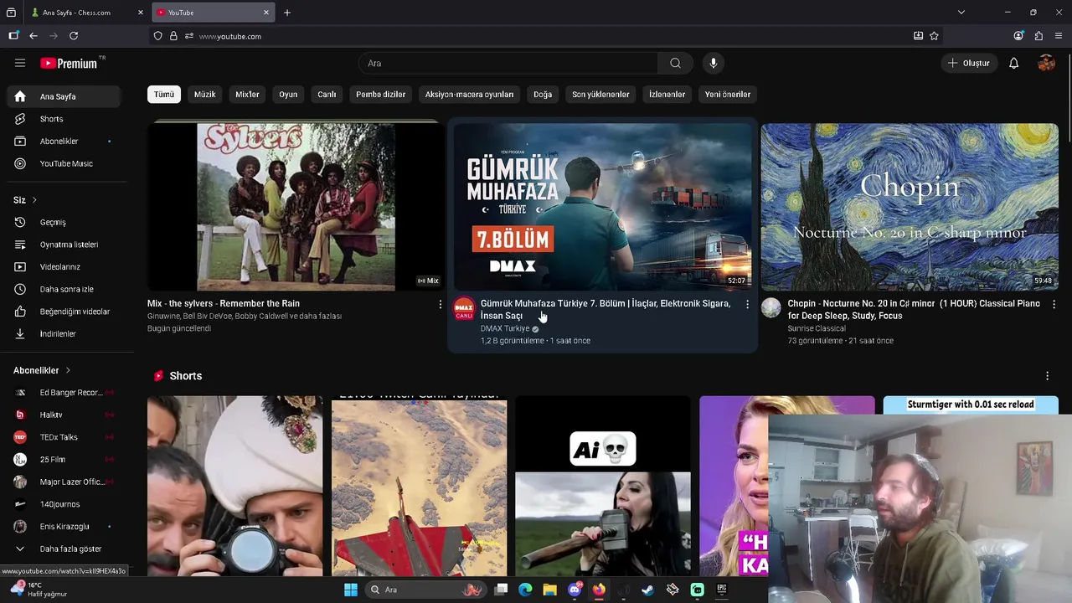Open Firefox application menu
This screenshot has height=603, width=1072.
pyautogui.click(x=1059, y=36)
